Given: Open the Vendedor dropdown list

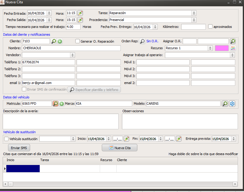Looking at the screenshot, I should click(48, 55).
